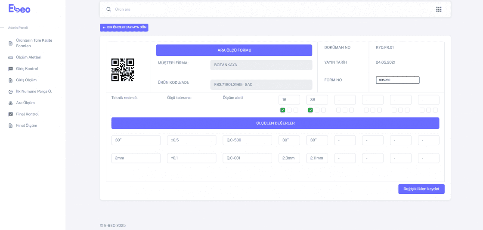This screenshot has width=483, height=230.
Task: Uncheck the checked box under column 16
Action: click(x=282, y=110)
